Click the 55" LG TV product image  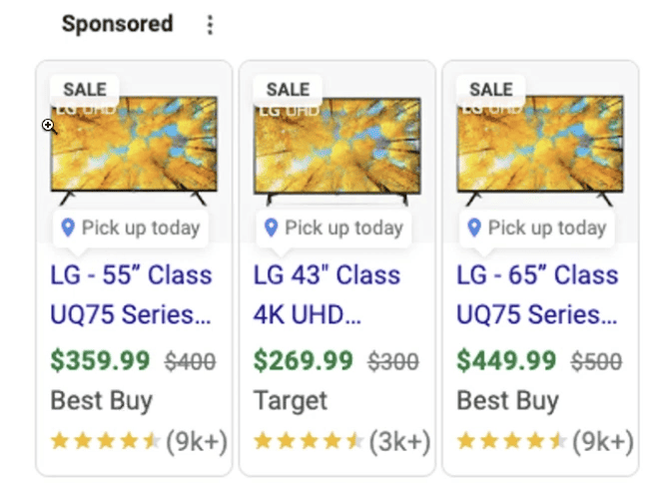[x=134, y=150]
